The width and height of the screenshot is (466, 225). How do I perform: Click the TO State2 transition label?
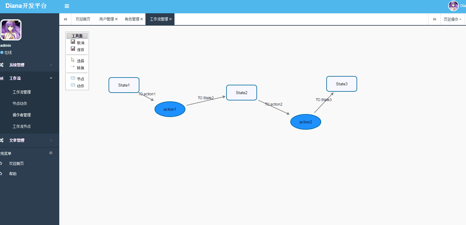[206, 98]
